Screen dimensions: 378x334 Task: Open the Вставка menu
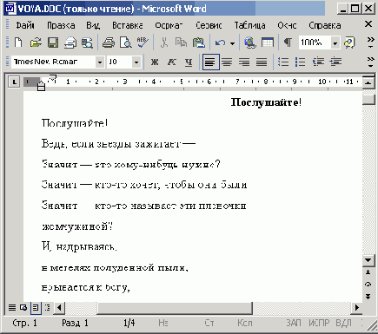point(128,25)
